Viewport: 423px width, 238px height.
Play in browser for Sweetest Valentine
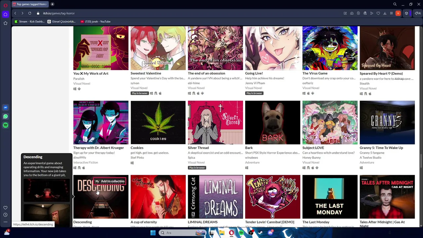(x=140, y=93)
